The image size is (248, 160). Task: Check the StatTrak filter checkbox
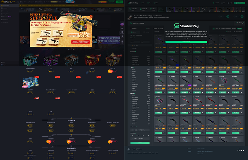click(131, 48)
